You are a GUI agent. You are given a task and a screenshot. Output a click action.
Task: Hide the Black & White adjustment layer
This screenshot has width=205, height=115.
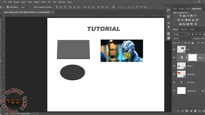pos(174,57)
